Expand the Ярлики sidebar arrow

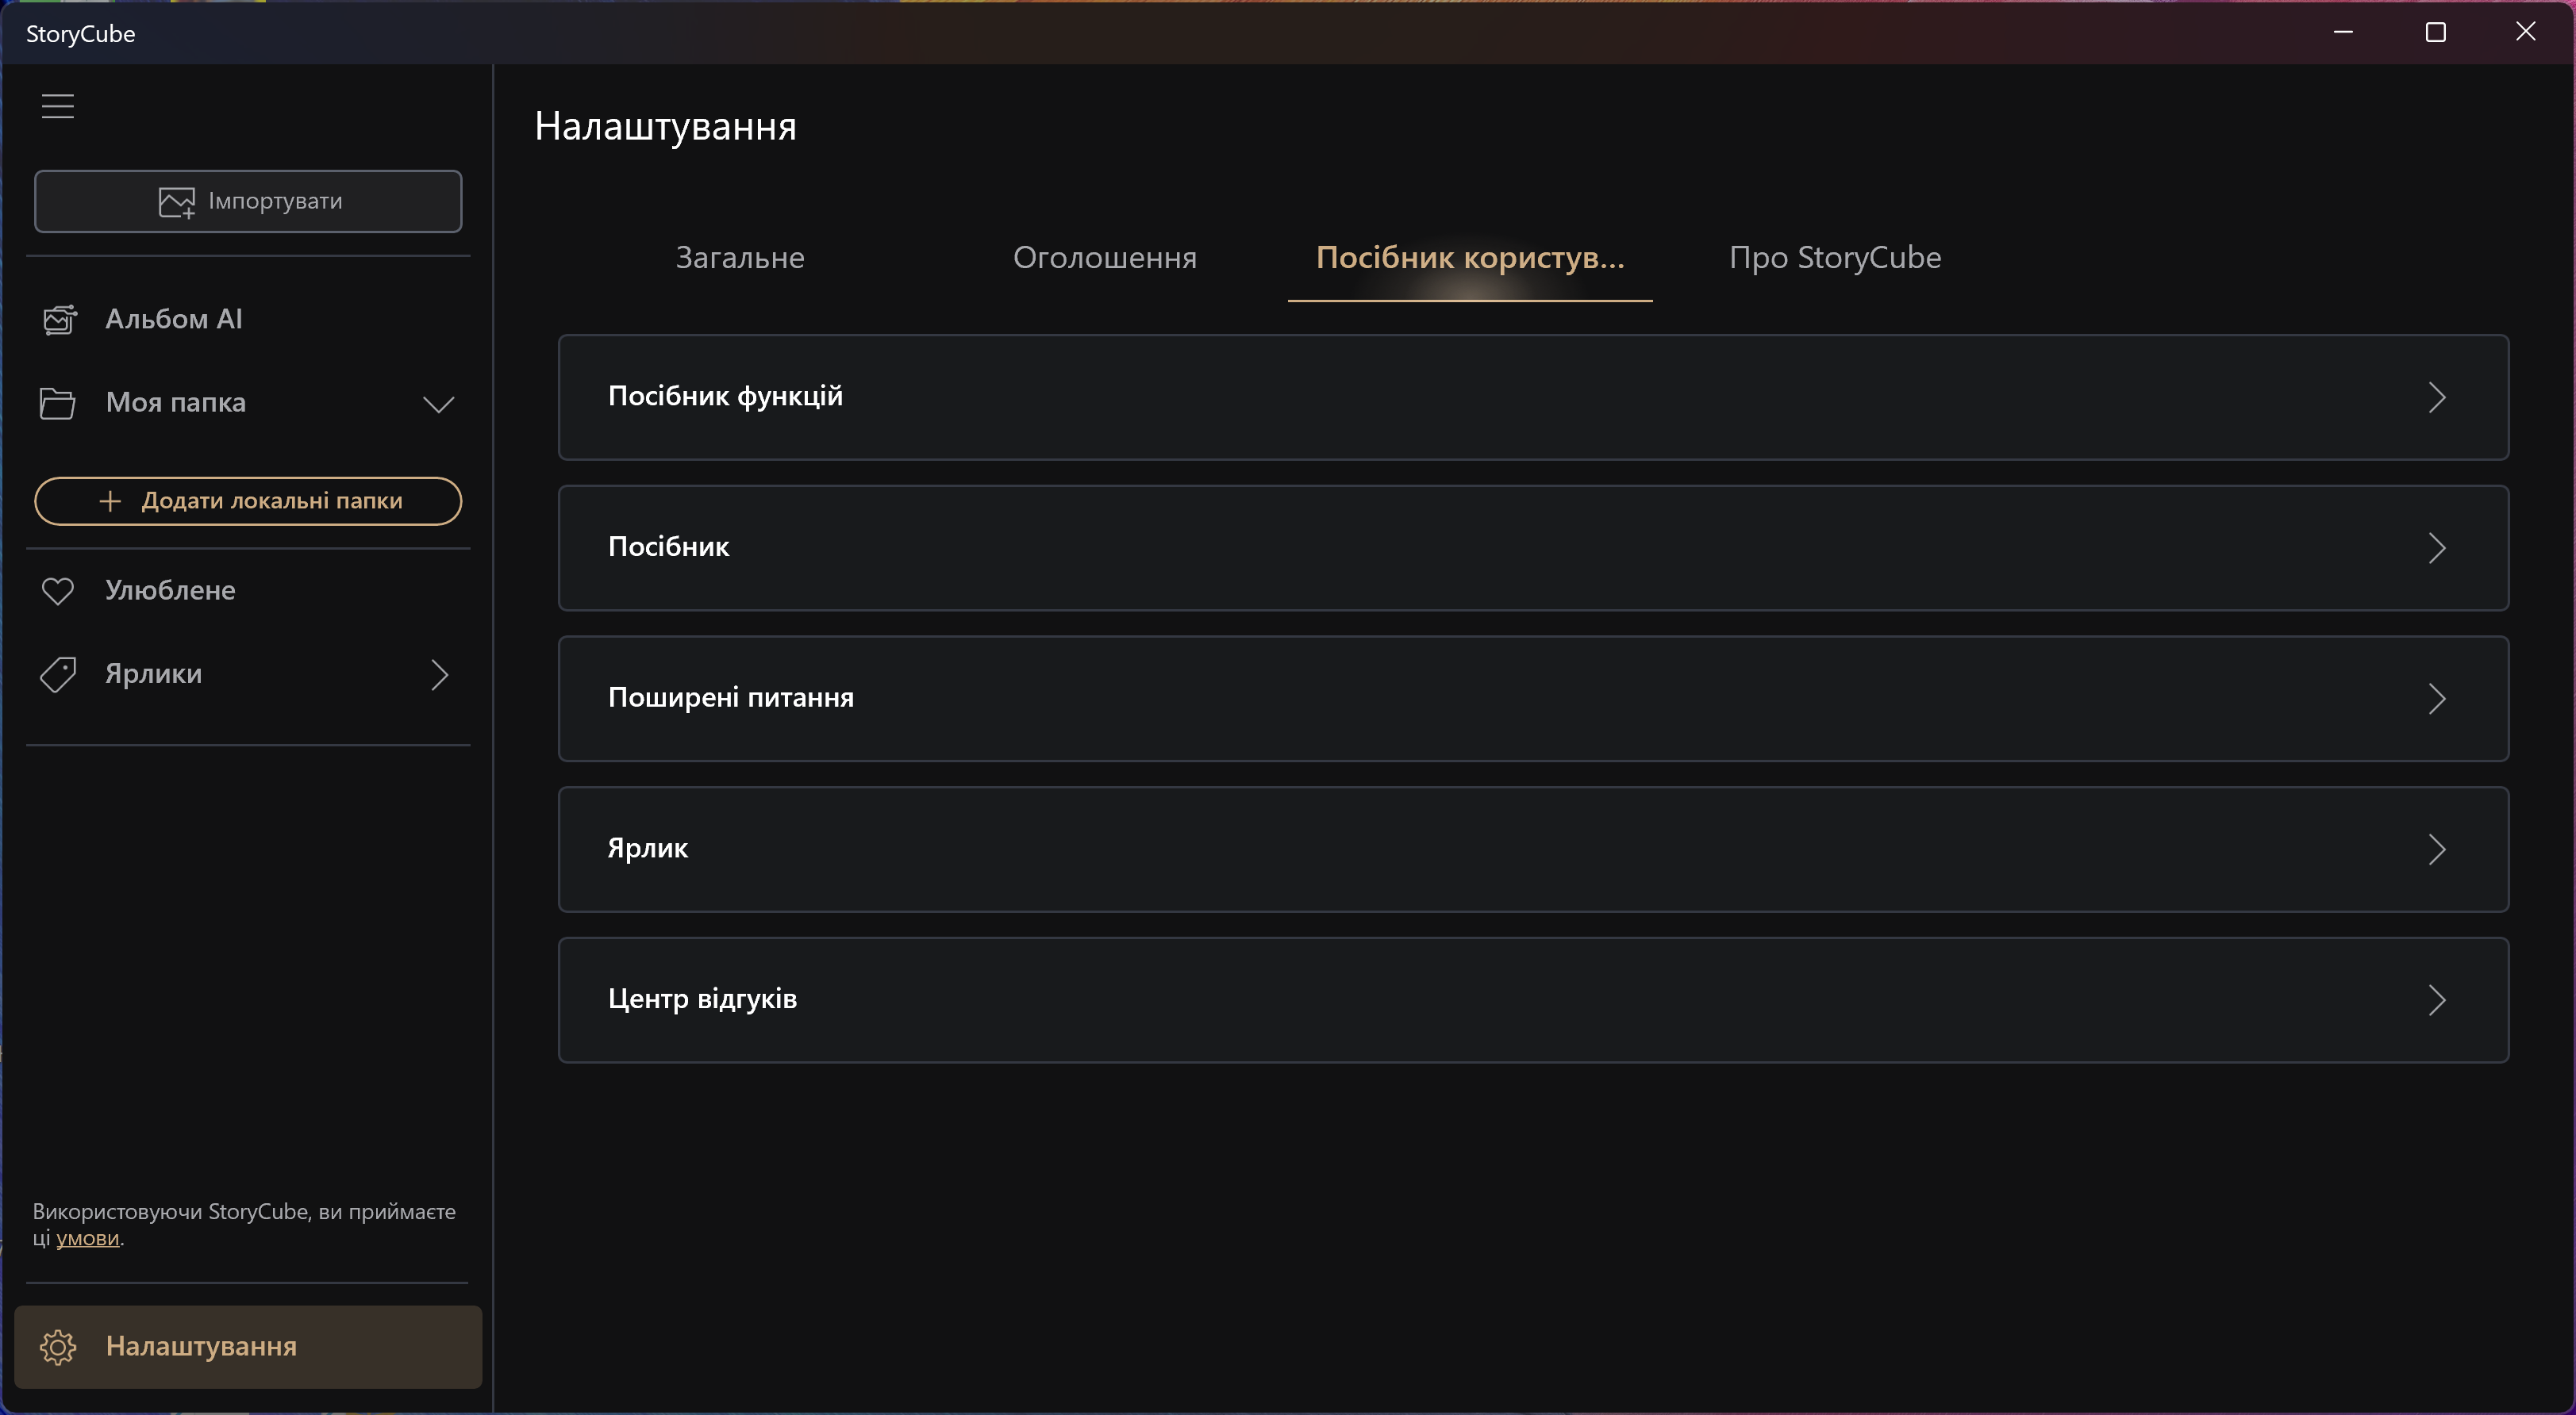point(439,674)
